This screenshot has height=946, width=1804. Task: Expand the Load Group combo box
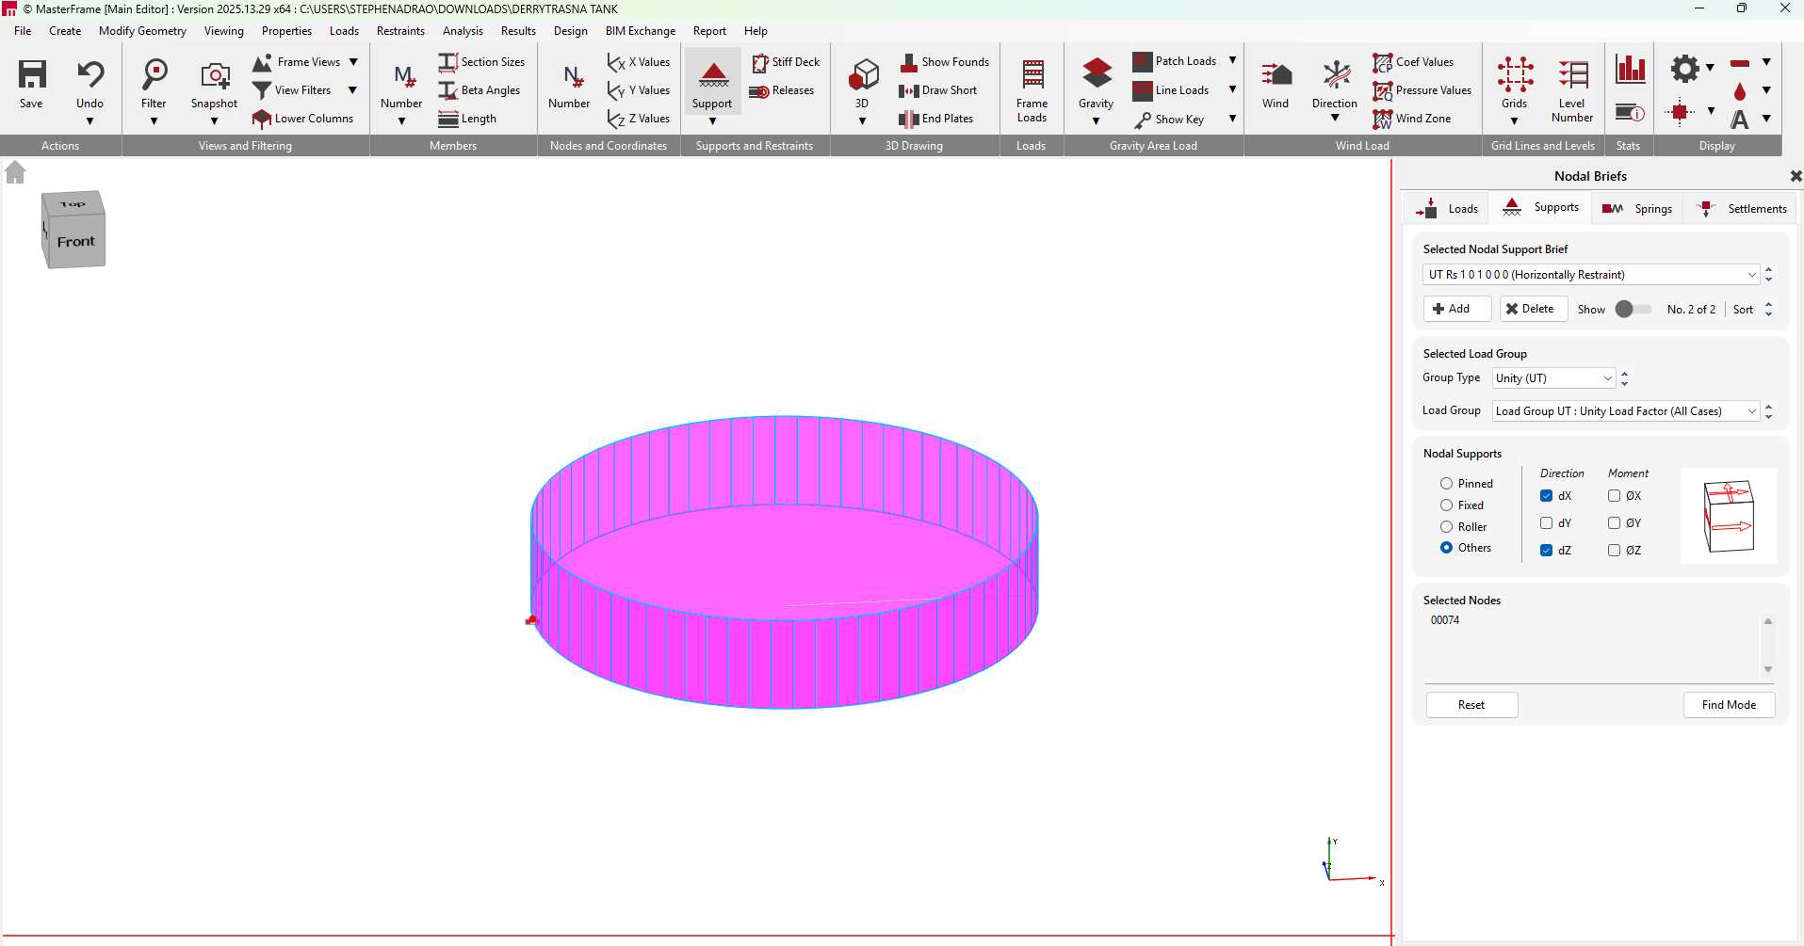(1751, 411)
